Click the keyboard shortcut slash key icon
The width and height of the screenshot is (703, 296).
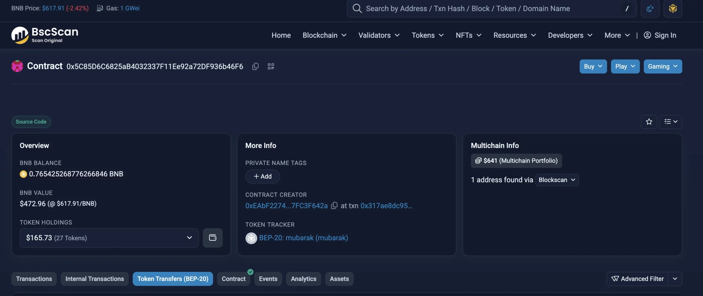627,9
